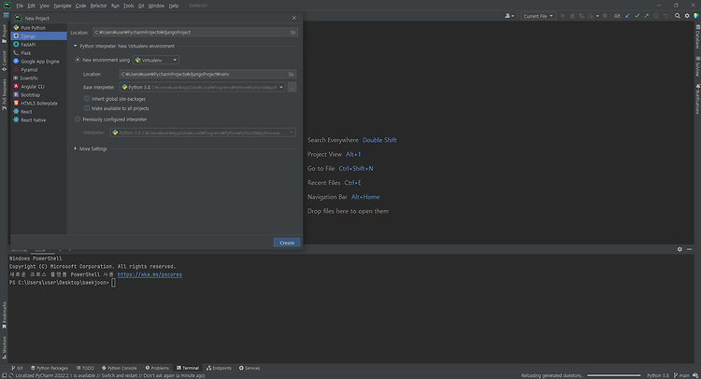Image resolution: width=701 pixels, height=379 pixels.
Task: Close the New Project dialog
Action: (x=293, y=18)
